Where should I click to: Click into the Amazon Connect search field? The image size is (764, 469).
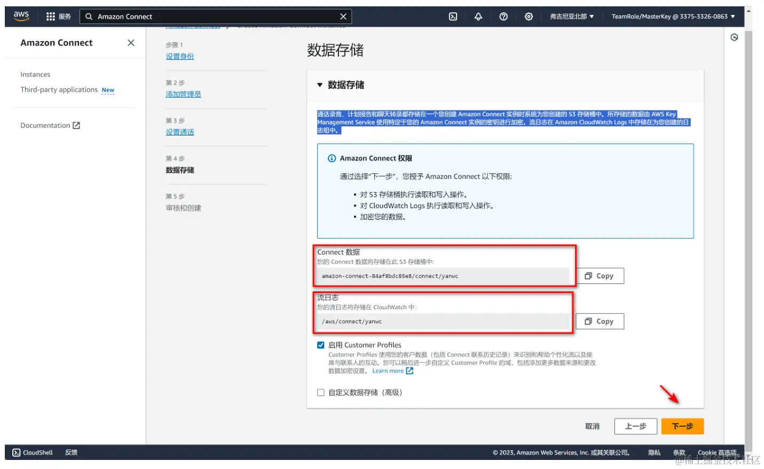coord(216,17)
